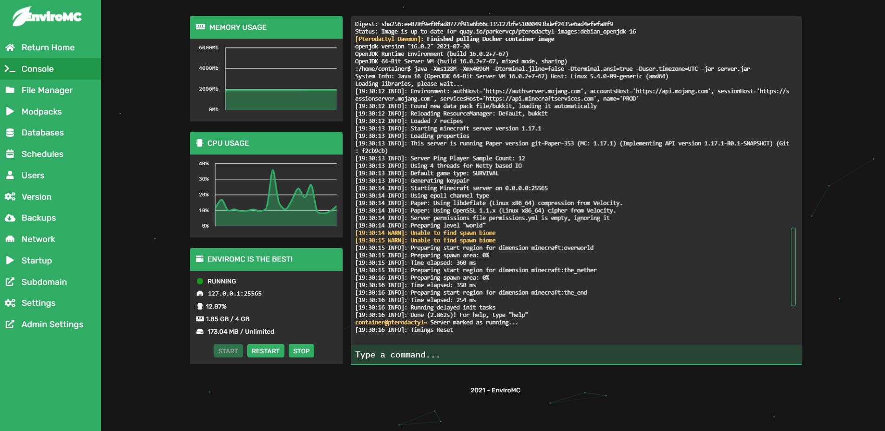The image size is (885, 431).
Task: Click the server address 127.0.0.1:25565
Action: (x=235, y=294)
